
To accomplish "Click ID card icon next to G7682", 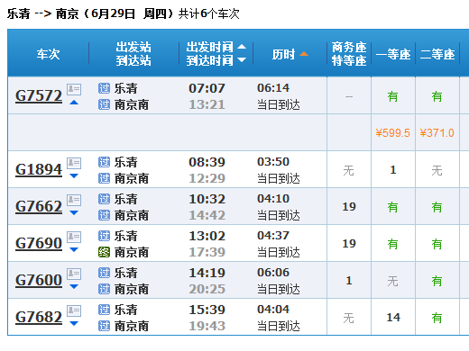I will 74,310.
